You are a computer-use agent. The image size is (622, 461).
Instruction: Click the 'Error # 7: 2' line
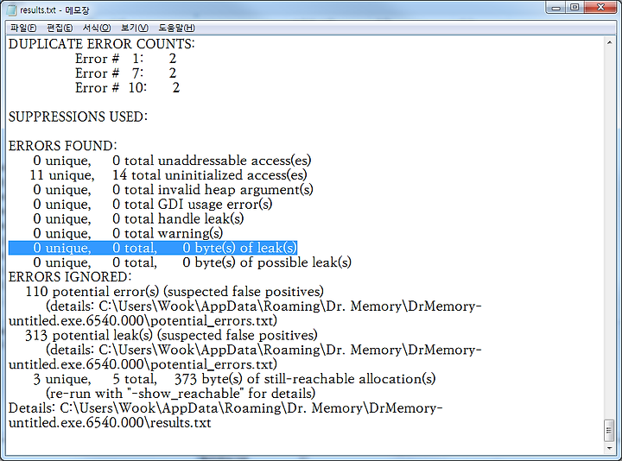(126, 73)
